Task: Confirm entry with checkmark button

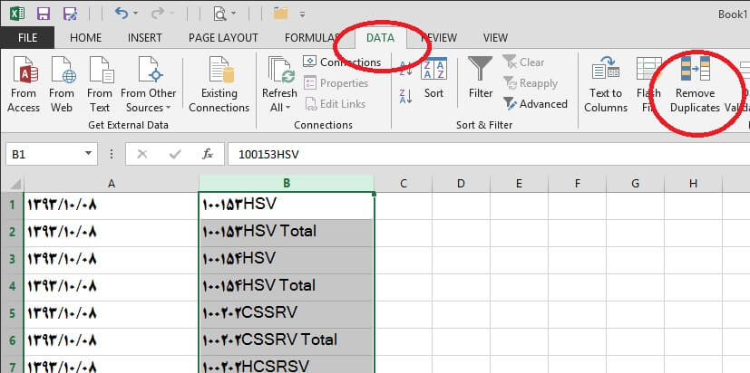Action: click(x=175, y=154)
